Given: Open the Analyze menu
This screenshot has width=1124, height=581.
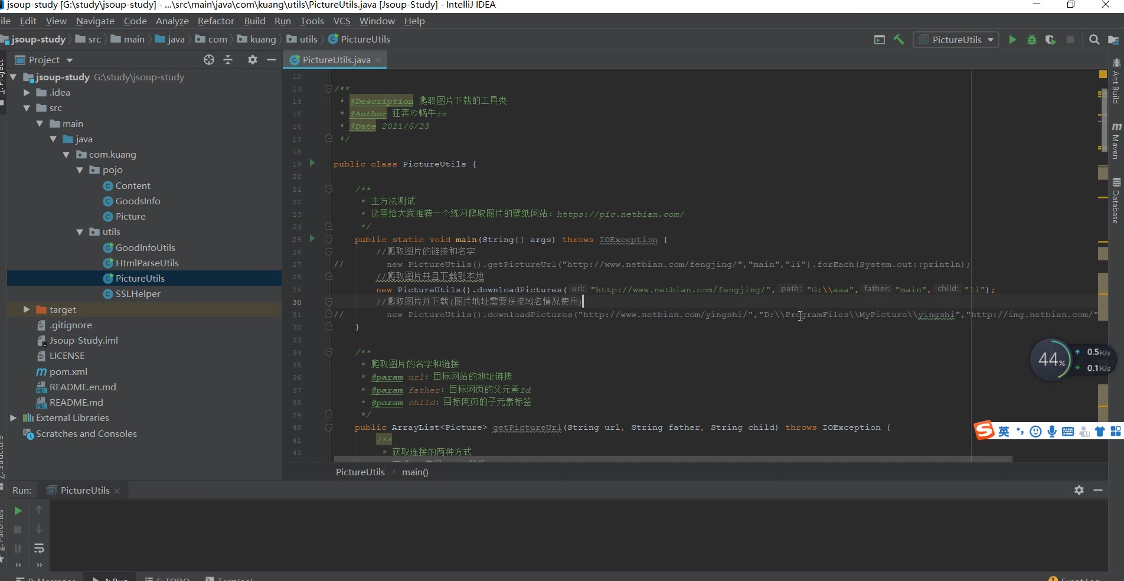Looking at the screenshot, I should coord(172,21).
